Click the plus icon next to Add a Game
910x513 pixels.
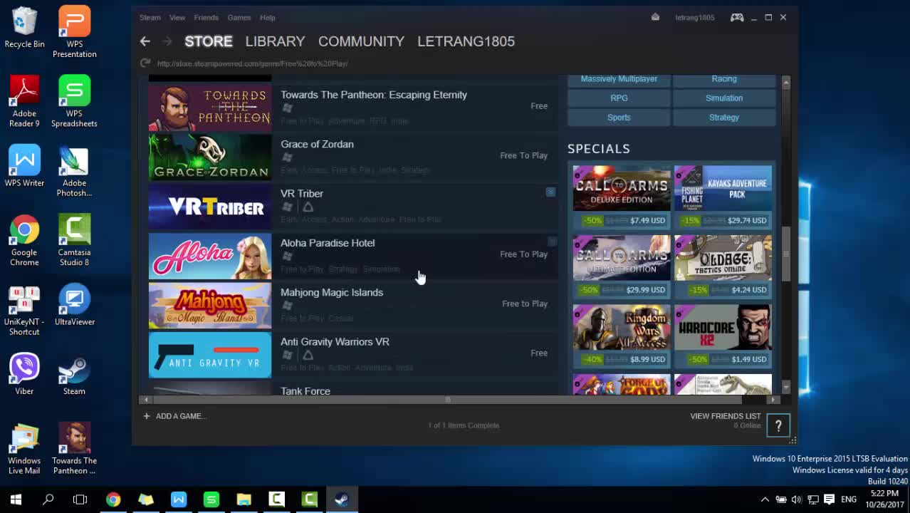pos(147,416)
